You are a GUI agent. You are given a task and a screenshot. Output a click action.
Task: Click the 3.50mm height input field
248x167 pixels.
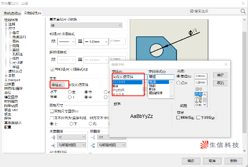200,76
